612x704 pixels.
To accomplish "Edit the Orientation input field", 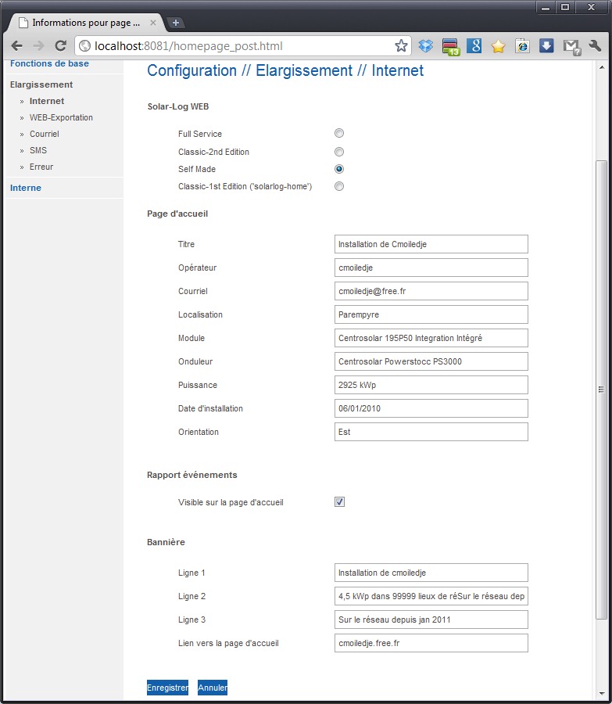I will click(x=431, y=432).
